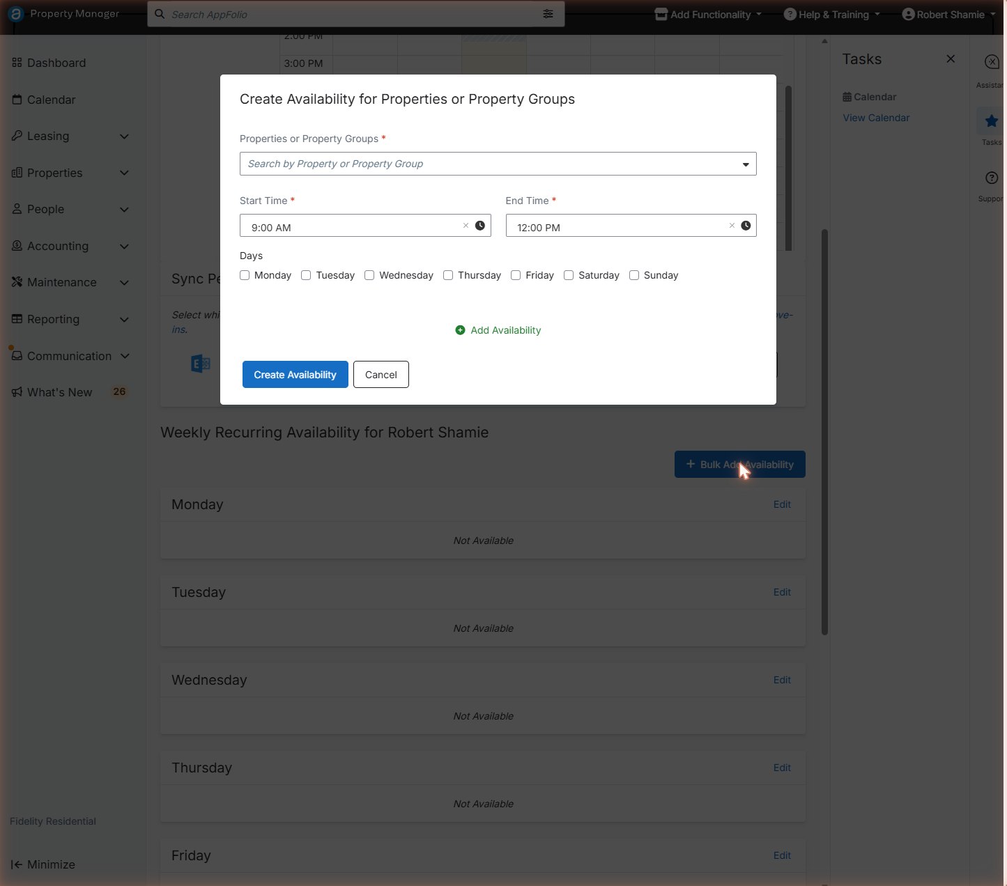Check the Wednesday checkbox
The image size is (1007, 886).
(369, 275)
